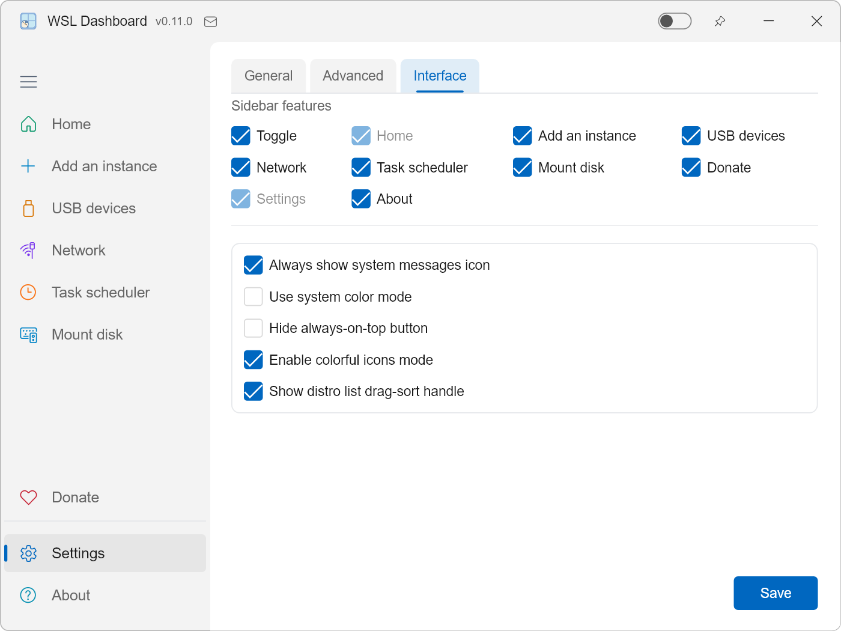Click the plus icon to add an instance
This screenshot has width=841, height=631.
(28, 166)
